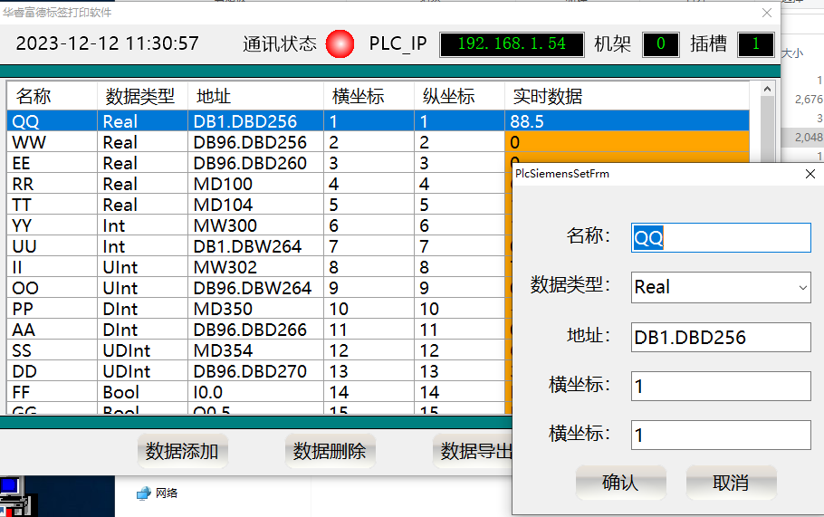The image size is (824, 517).
Task: Close the label printing software window
Action: click(767, 13)
